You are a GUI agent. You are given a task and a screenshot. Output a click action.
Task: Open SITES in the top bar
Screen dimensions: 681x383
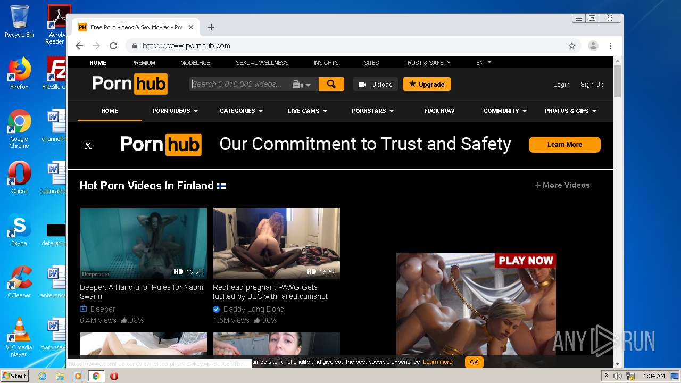tap(371, 63)
